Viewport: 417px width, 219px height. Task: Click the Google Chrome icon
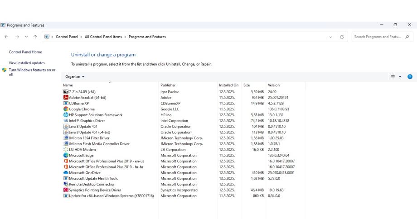tap(66, 109)
